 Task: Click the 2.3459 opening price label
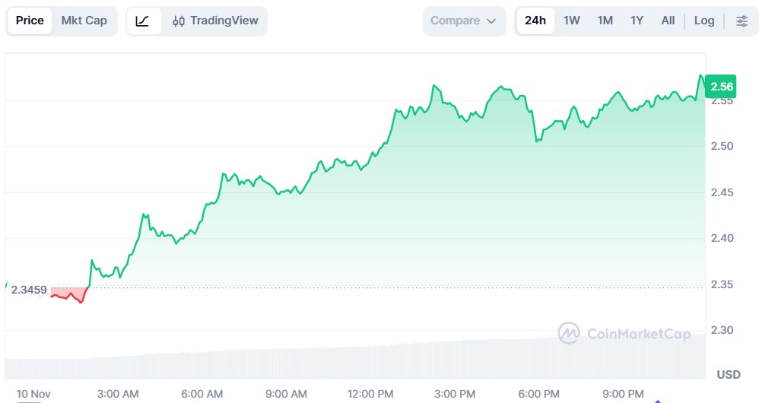[x=29, y=290]
